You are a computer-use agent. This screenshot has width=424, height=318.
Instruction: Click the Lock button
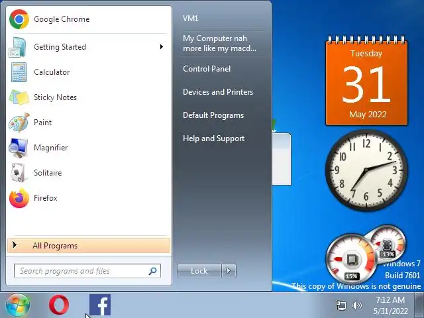[x=199, y=271]
